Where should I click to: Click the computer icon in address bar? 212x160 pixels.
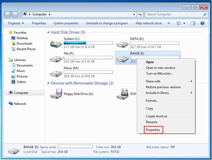[x=25, y=14]
